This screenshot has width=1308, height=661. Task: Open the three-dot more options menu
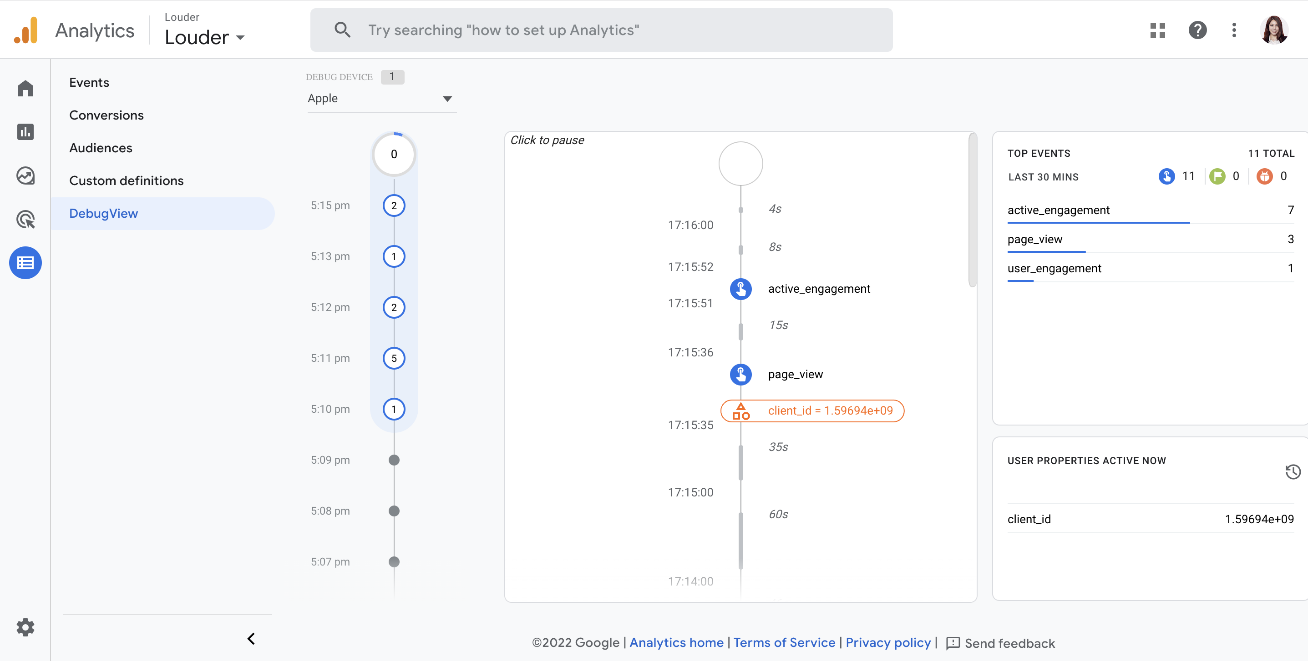click(1234, 30)
